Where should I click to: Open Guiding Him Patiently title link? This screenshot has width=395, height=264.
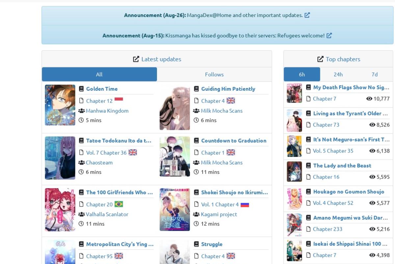[x=228, y=89]
